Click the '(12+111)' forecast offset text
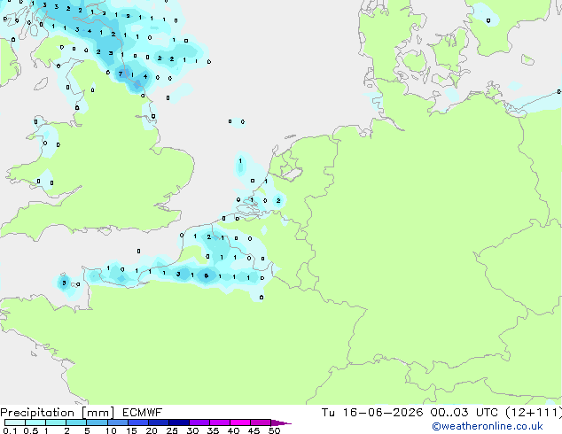The width and height of the screenshot is (562, 434). tap(534, 413)
